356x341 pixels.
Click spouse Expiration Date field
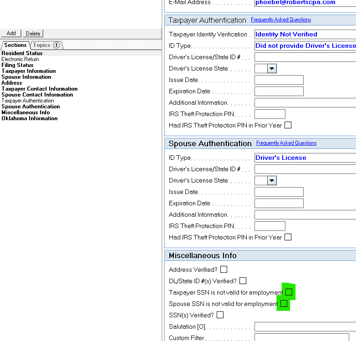click(279, 203)
